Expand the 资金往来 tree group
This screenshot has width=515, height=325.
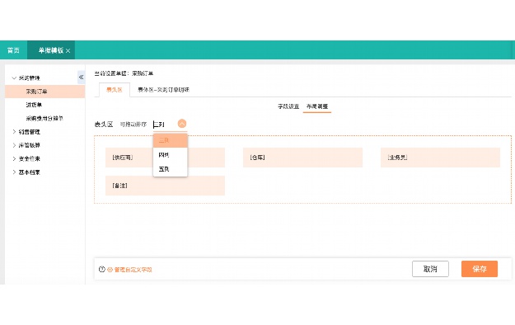pos(14,158)
